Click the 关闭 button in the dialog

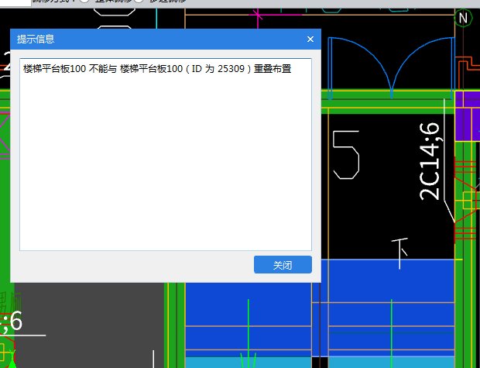(283, 265)
